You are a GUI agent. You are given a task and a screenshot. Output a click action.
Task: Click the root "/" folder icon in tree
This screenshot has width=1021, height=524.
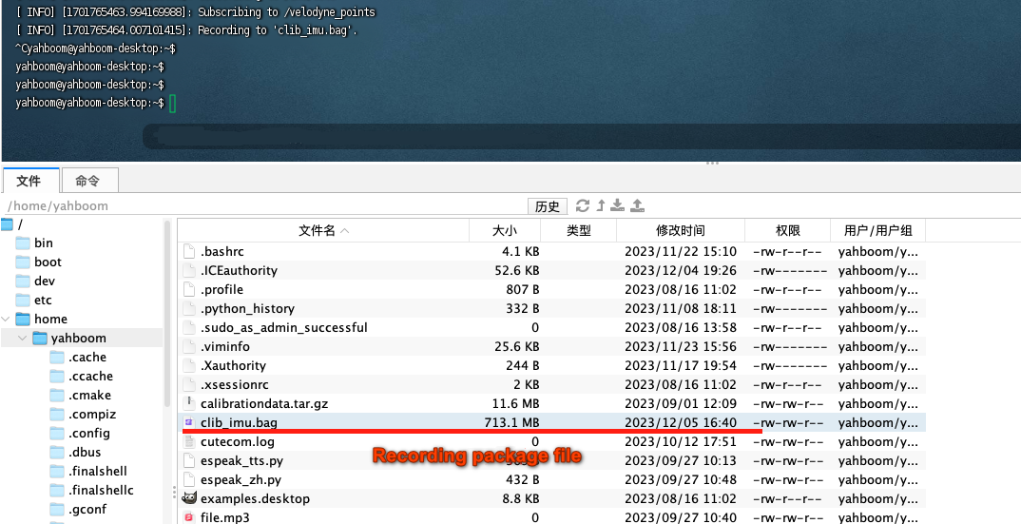(7, 224)
